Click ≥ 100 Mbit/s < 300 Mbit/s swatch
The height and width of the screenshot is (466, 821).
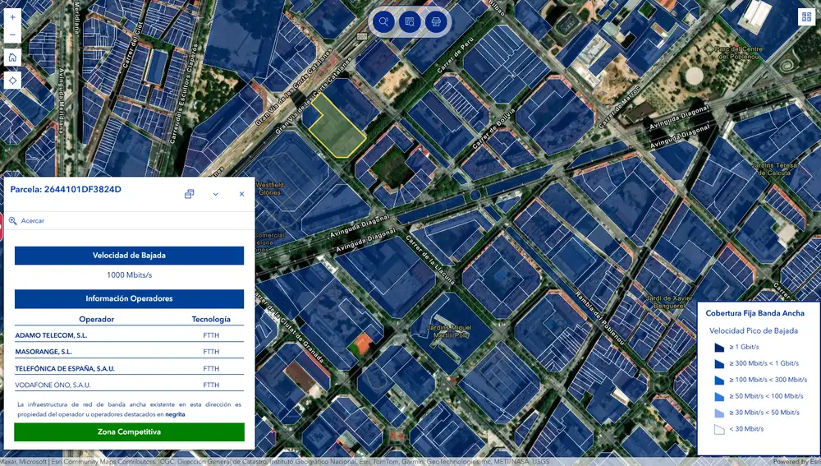coord(719,380)
